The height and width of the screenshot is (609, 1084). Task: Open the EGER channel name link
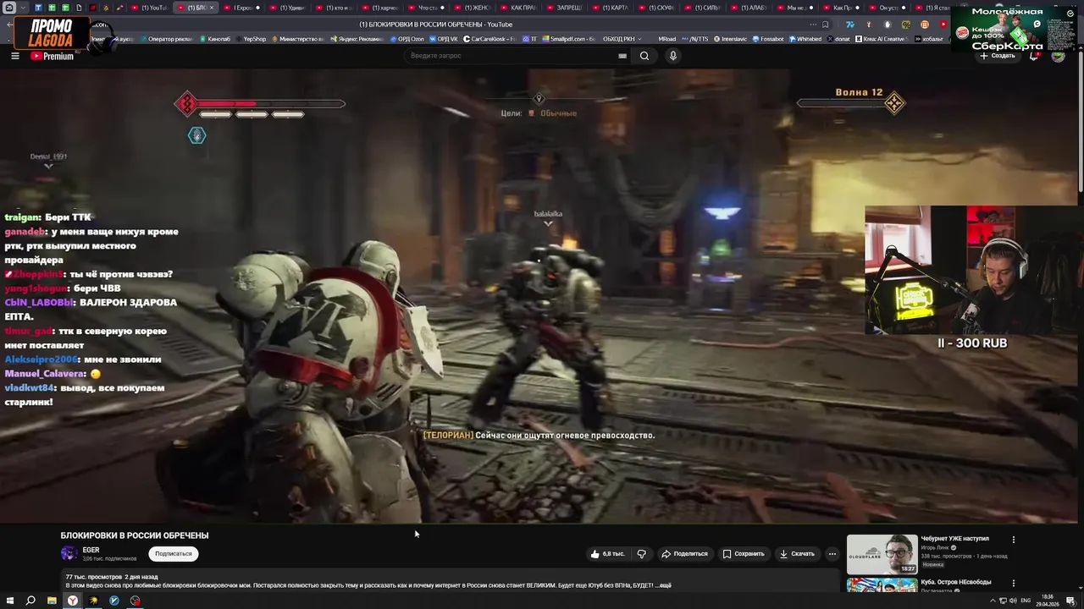(91, 550)
